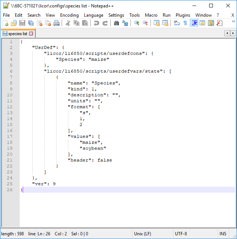Click "maize" value on line 4
This screenshot has width=237, height=239.
point(99,59)
